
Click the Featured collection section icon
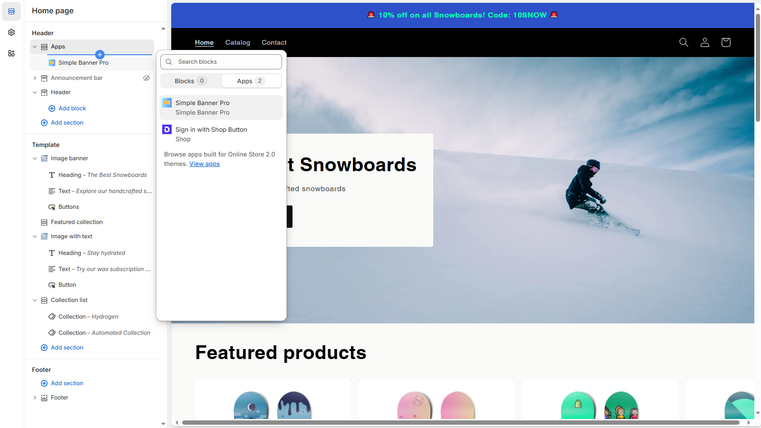(x=44, y=222)
